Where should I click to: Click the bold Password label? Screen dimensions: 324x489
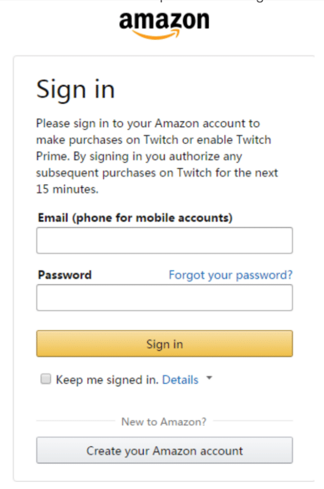point(65,275)
